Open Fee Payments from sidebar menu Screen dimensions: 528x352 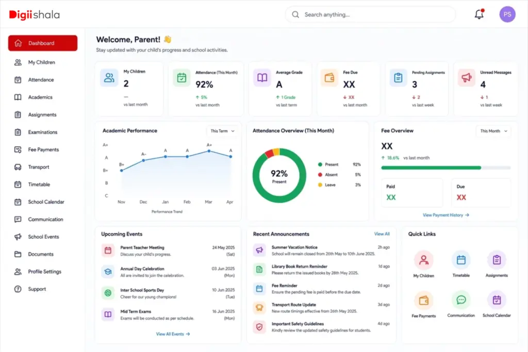[x=42, y=149]
